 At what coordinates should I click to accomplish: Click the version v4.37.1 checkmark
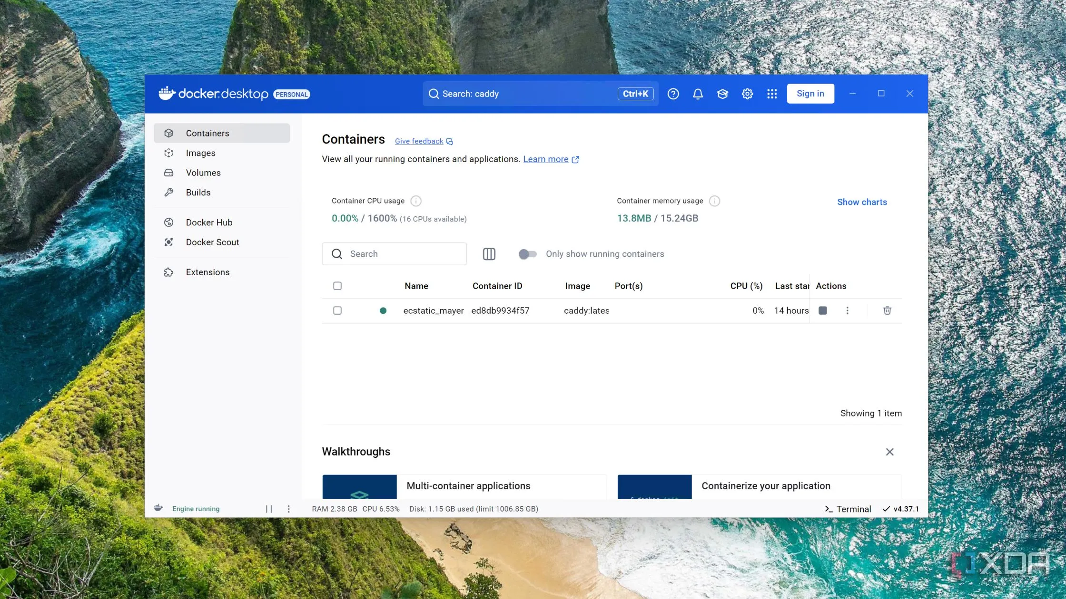click(x=886, y=509)
